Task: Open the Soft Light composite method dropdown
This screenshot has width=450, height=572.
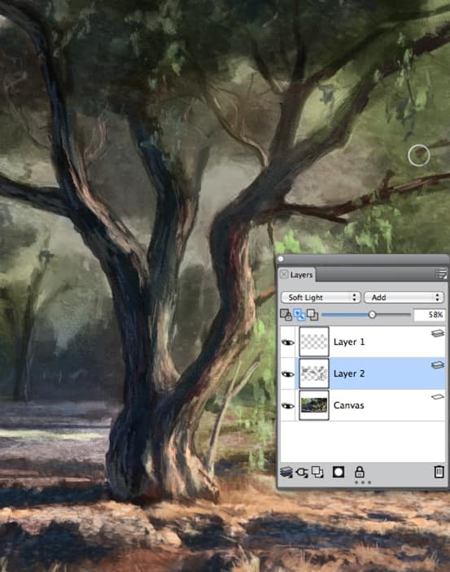Action: (x=321, y=297)
